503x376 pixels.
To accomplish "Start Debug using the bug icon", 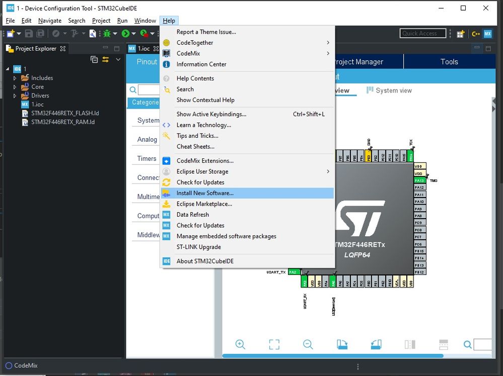I will 107,33.
